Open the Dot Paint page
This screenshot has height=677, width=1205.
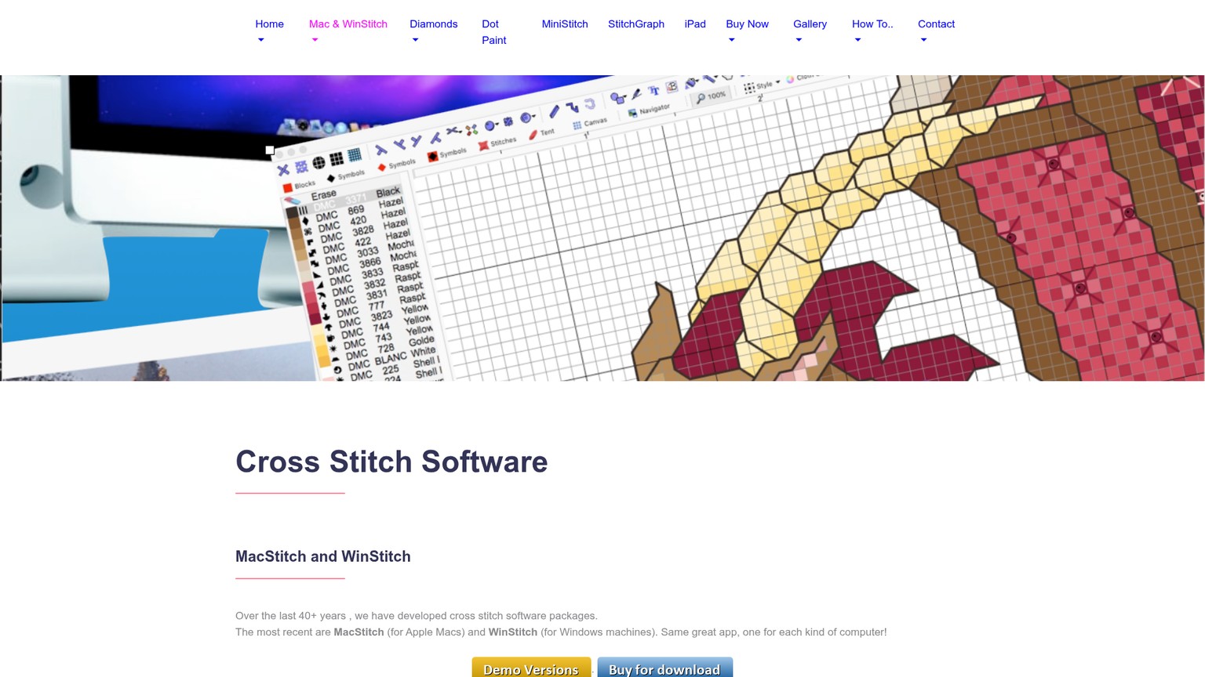coord(494,32)
